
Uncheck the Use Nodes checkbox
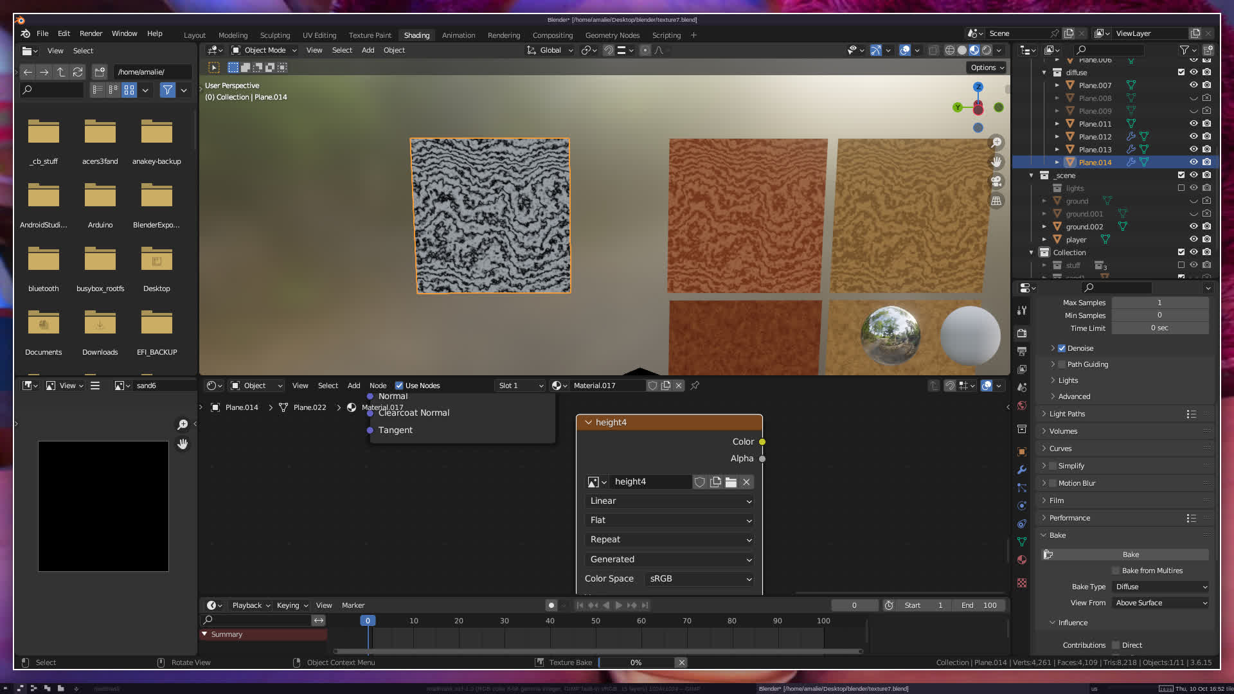click(x=399, y=386)
